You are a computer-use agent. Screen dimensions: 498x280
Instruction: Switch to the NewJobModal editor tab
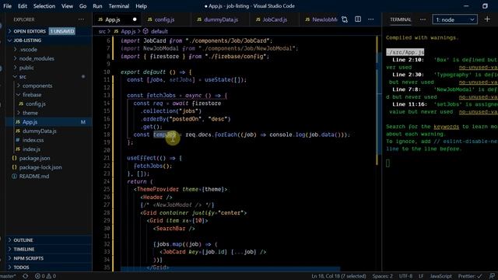click(321, 19)
